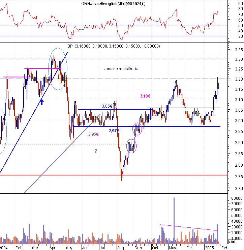The image size is (244, 250).
Task: Click the BPI price chart title text
Action: (114, 46)
